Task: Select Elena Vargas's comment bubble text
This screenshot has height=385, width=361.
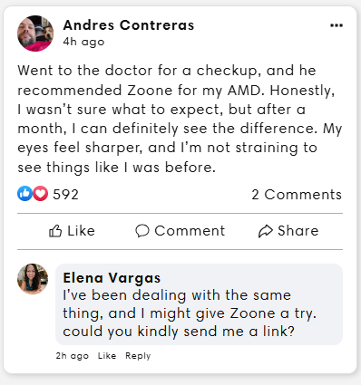Action: [190, 313]
